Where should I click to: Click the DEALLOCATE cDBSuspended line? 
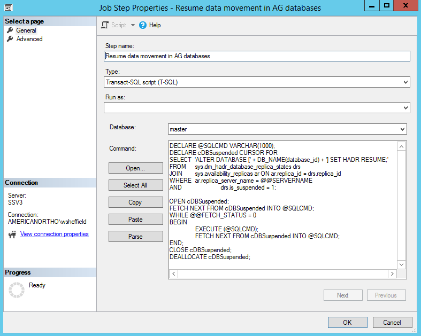click(x=210, y=257)
